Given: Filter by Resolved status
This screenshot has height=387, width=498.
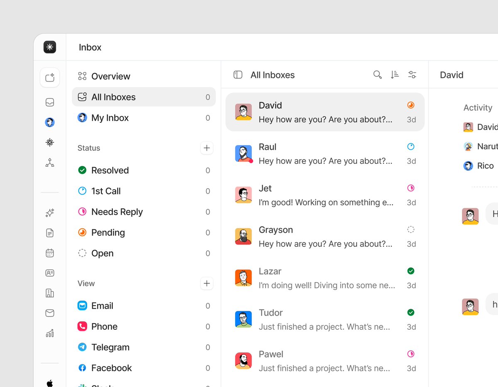Looking at the screenshot, I should tap(144, 170).
